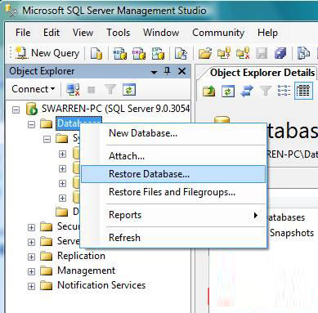Collapse the SWARREN-PC server node
318x313 pixels.
pos(16,110)
